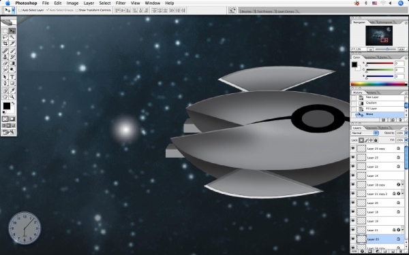The width and height of the screenshot is (409, 255).
Task: Select the Rectangular Marquee tool
Action: point(5,31)
